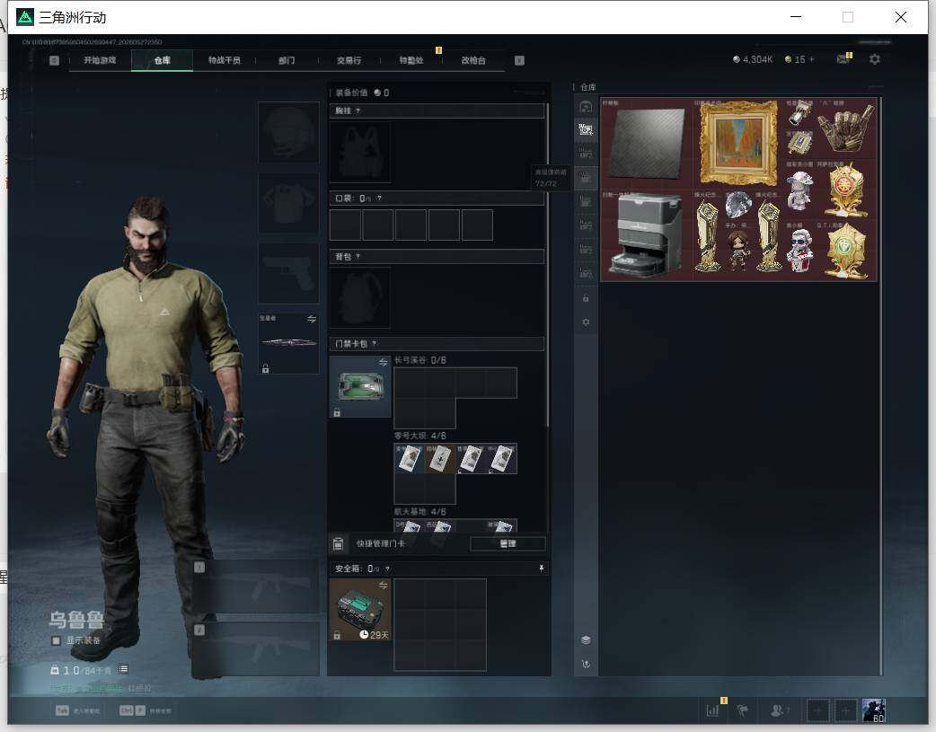Screen dimensions: 936x732
Task: Show help for 门禁卡包 section
Action: (x=375, y=344)
